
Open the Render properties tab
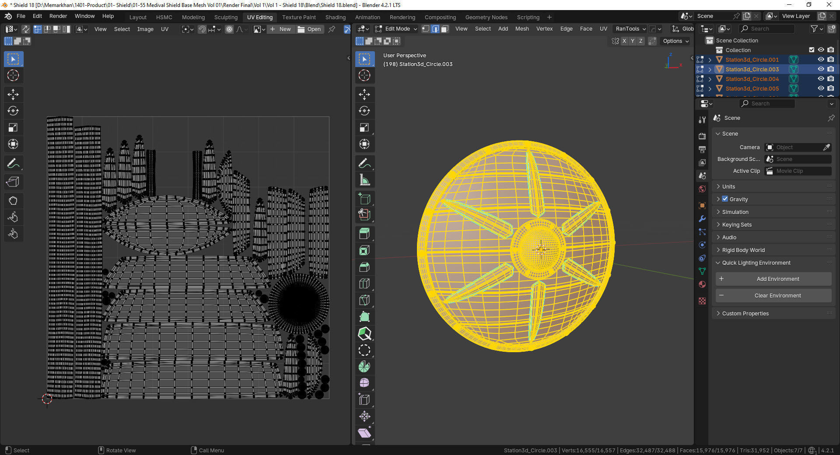point(702,136)
